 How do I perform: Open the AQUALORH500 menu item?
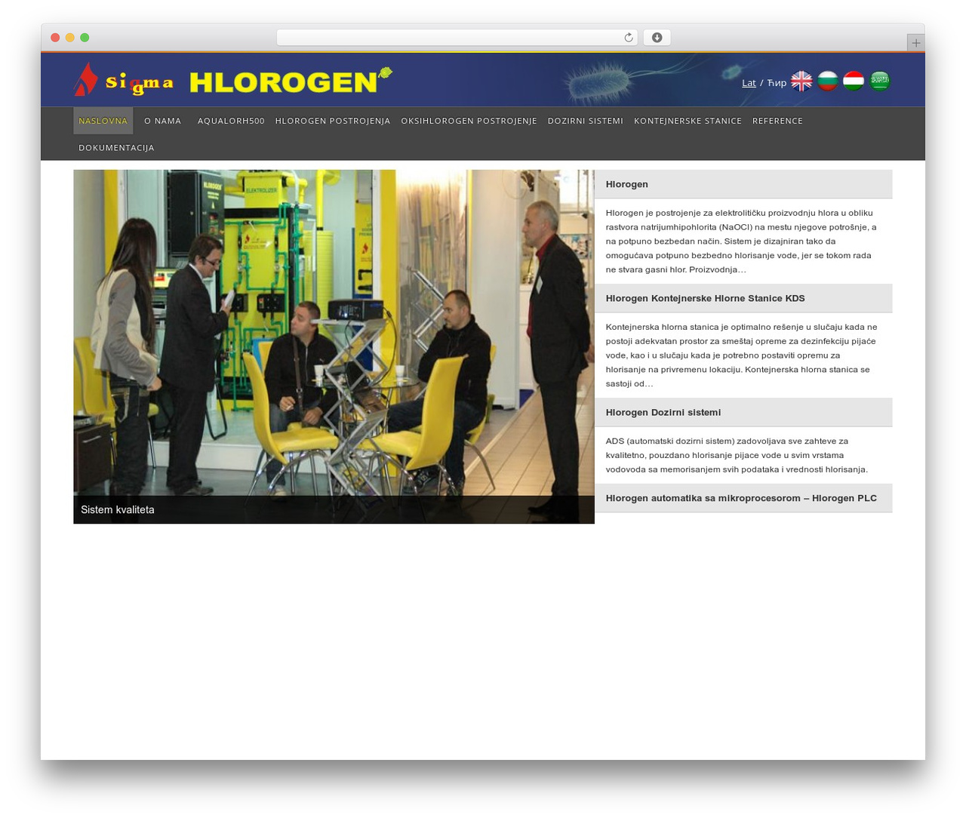point(231,121)
